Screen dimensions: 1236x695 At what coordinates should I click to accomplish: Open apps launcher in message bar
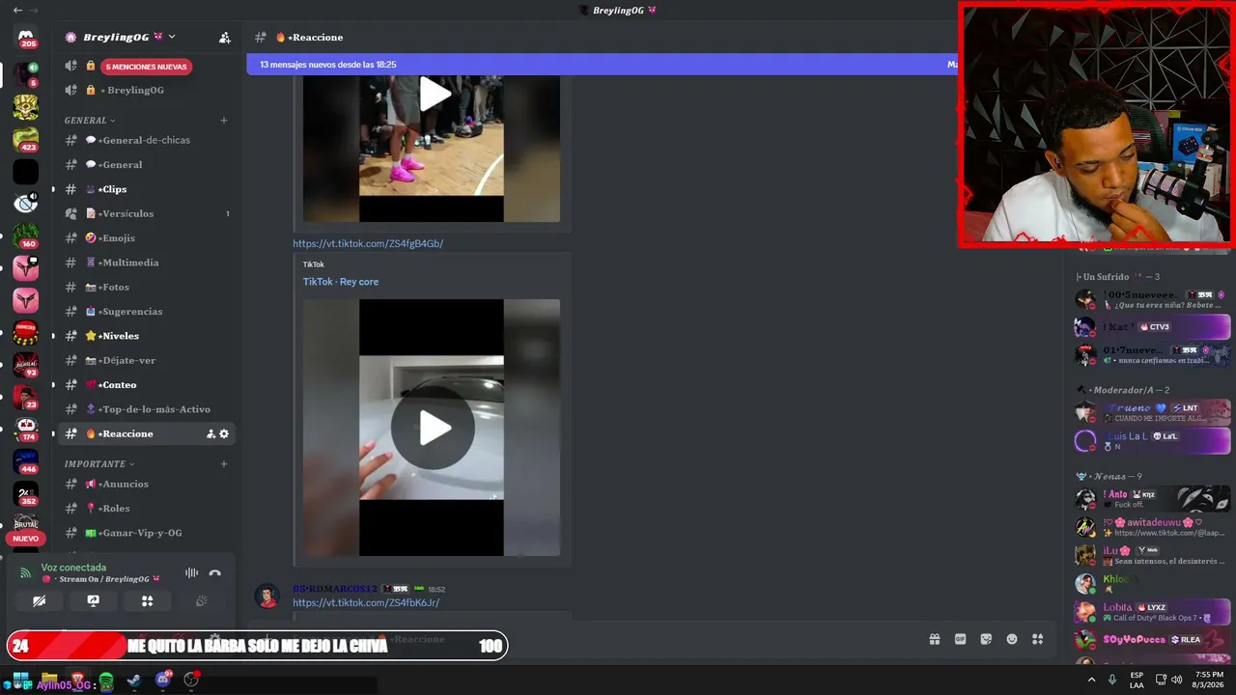[1037, 639]
